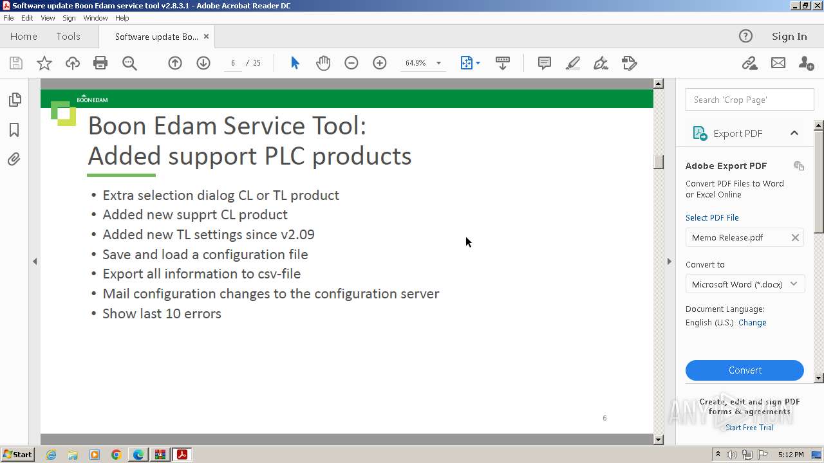Open the Help menu
The image size is (824, 463).
click(122, 18)
